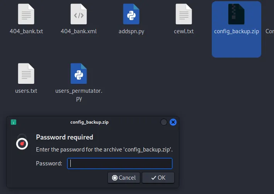The image size is (274, 194).
Task: Select the 404_bank.txt file icon
Action: click(x=26, y=14)
